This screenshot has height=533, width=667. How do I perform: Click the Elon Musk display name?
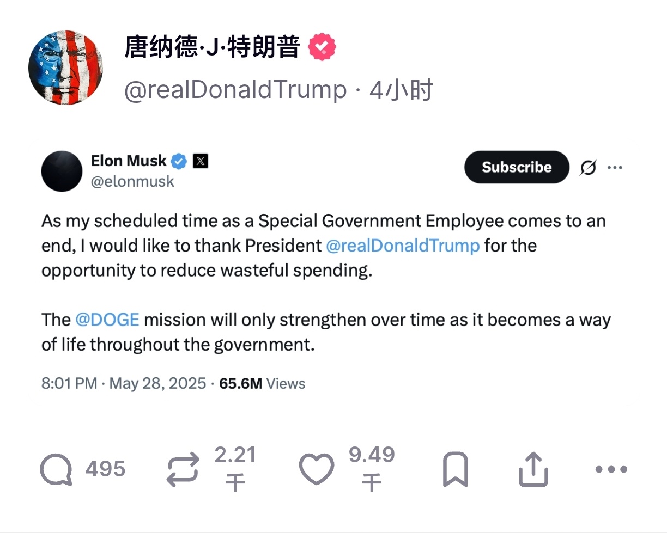tap(129, 161)
